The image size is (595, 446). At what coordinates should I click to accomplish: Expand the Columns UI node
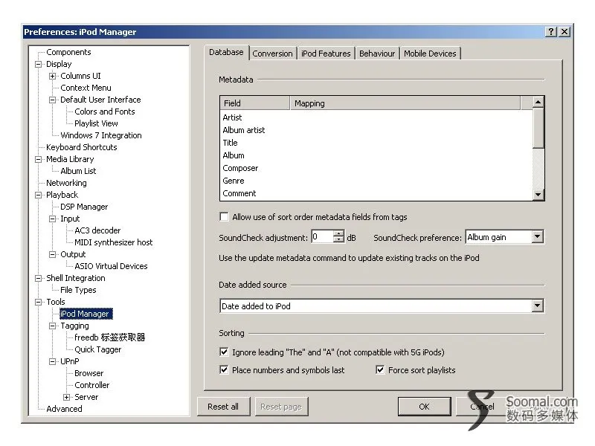pos(52,77)
